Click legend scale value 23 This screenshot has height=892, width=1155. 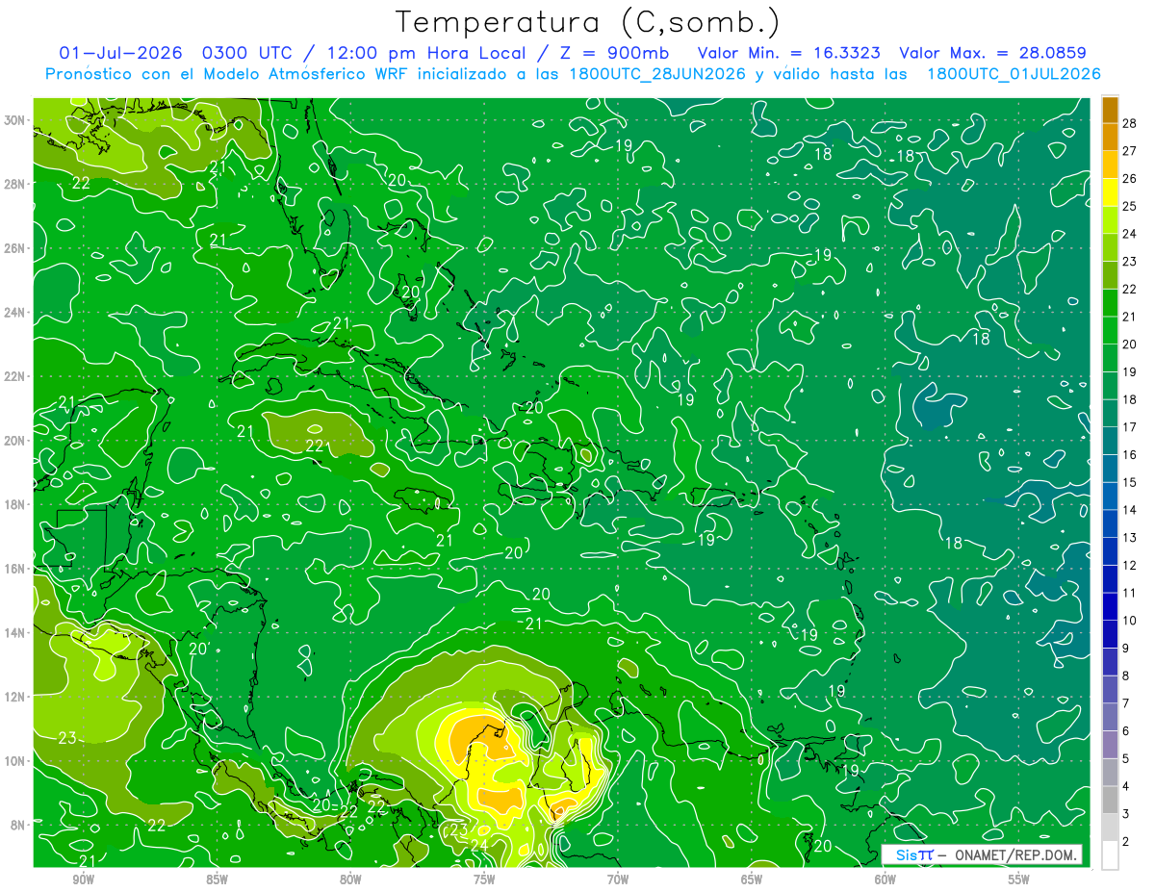pyautogui.click(x=1130, y=261)
